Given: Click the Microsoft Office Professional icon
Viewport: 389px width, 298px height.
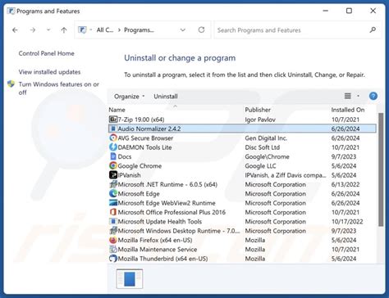Looking at the screenshot, I should tap(113, 212).
